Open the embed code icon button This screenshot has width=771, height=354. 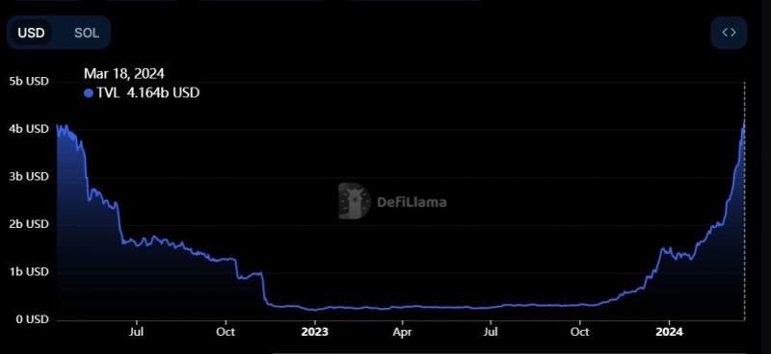click(729, 33)
